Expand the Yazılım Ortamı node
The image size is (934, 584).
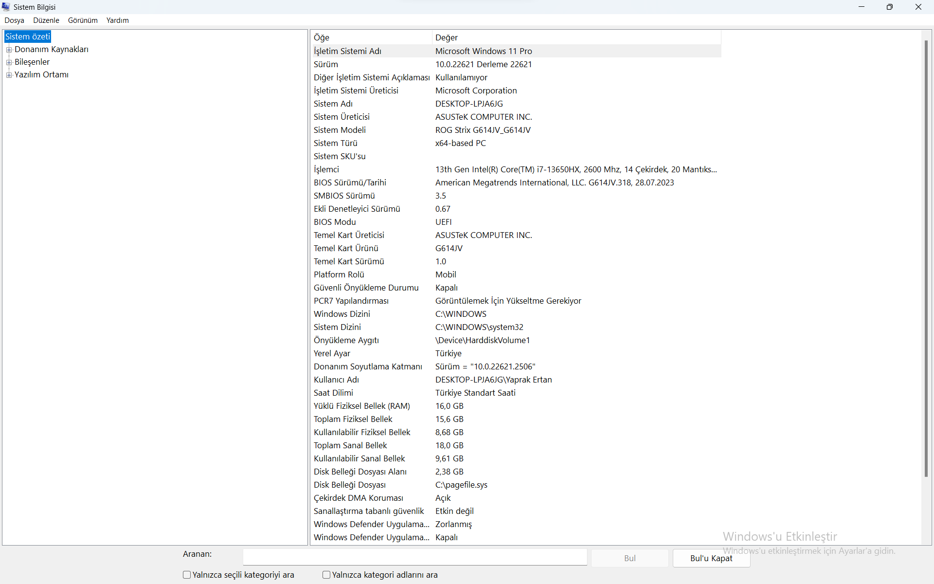9,75
